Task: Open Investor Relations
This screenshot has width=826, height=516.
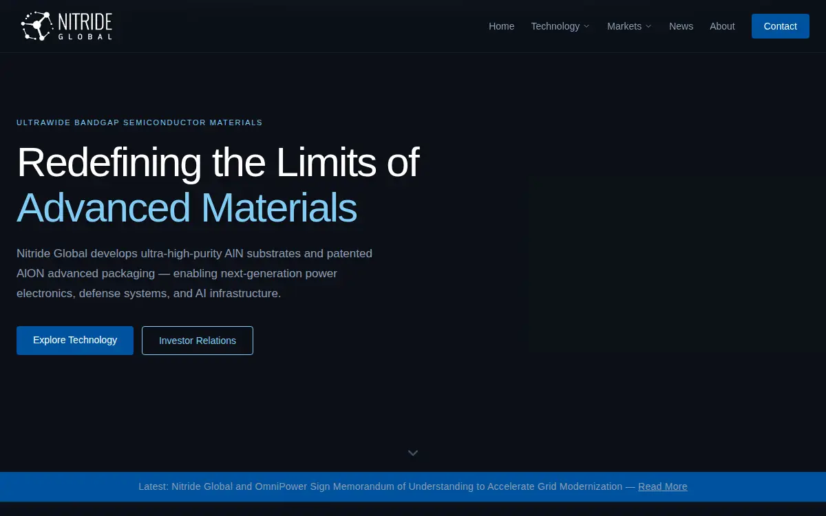Action: tap(198, 341)
